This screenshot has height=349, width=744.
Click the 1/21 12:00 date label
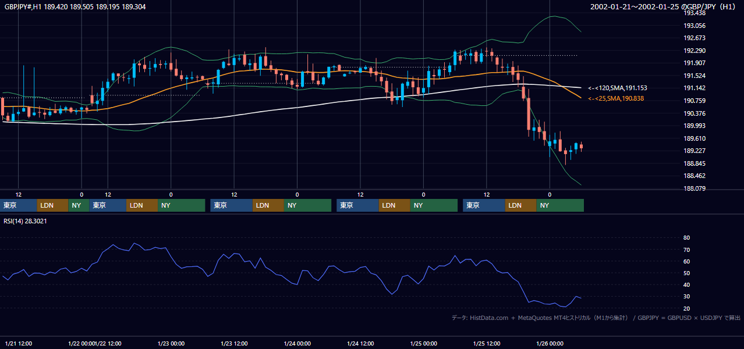[18, 344]
